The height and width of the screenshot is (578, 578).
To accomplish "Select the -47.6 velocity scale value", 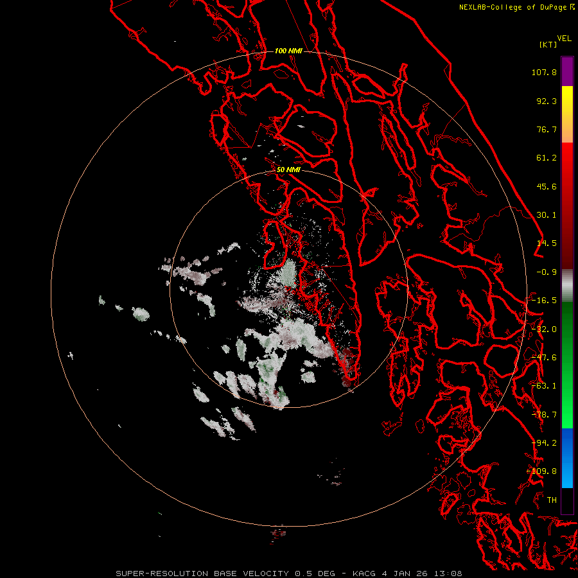I will pos(544,358).
